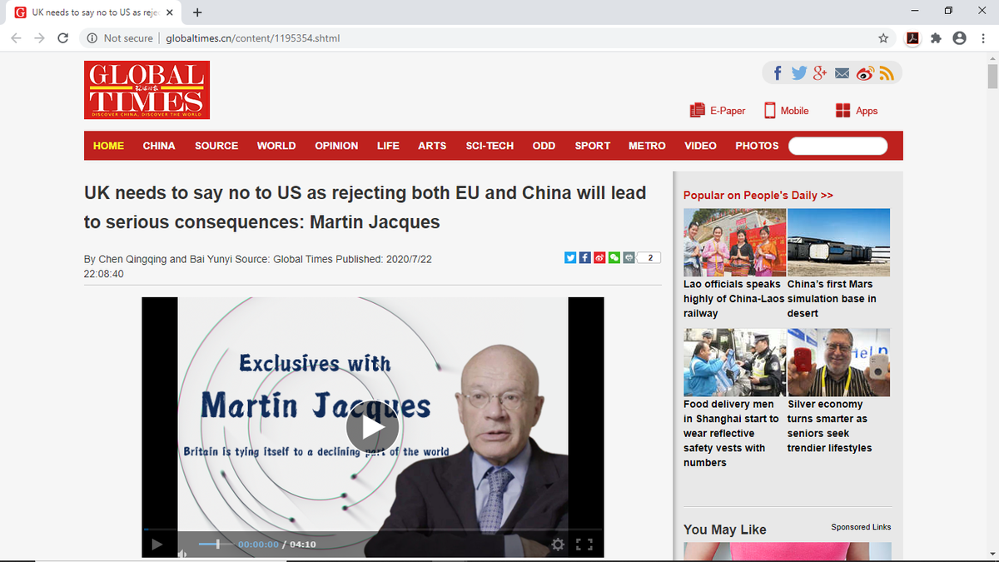Click the Google Plus icon in header
The height and width of the screenshot is (562, 999).
820,73
